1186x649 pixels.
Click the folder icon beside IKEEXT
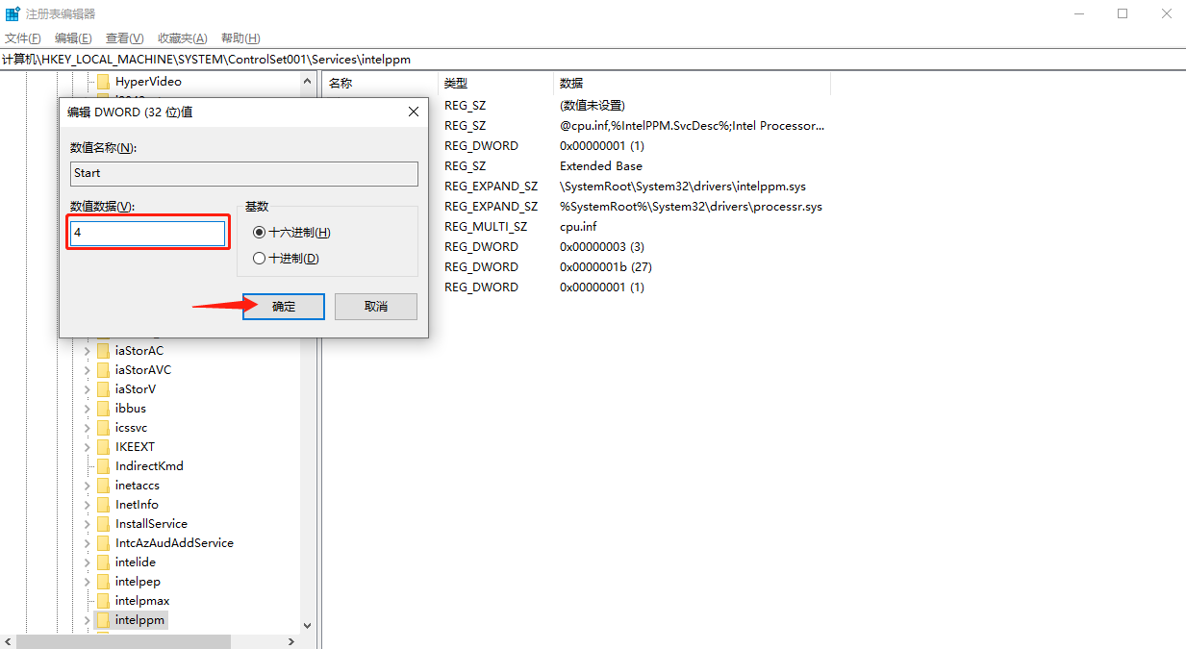pyautogui.click(x=103, y=447)
